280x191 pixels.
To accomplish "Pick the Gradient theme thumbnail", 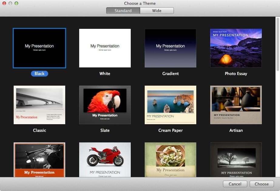I will (x=170, y=48).
